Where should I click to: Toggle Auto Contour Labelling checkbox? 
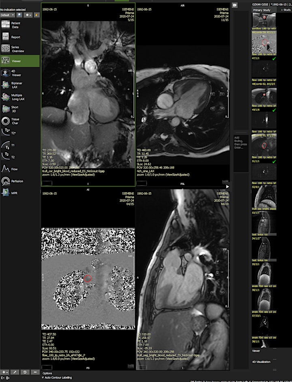(x=43, y=378)
